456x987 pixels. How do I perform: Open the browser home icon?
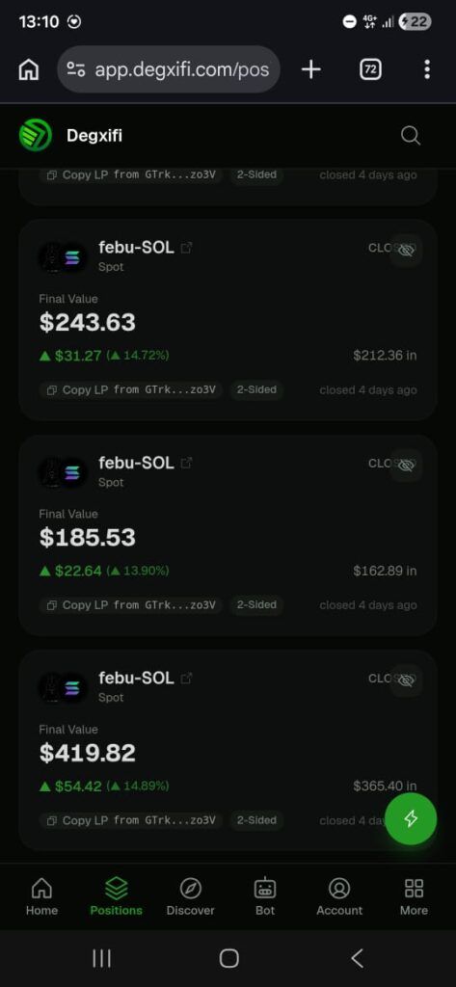[28, 69]
